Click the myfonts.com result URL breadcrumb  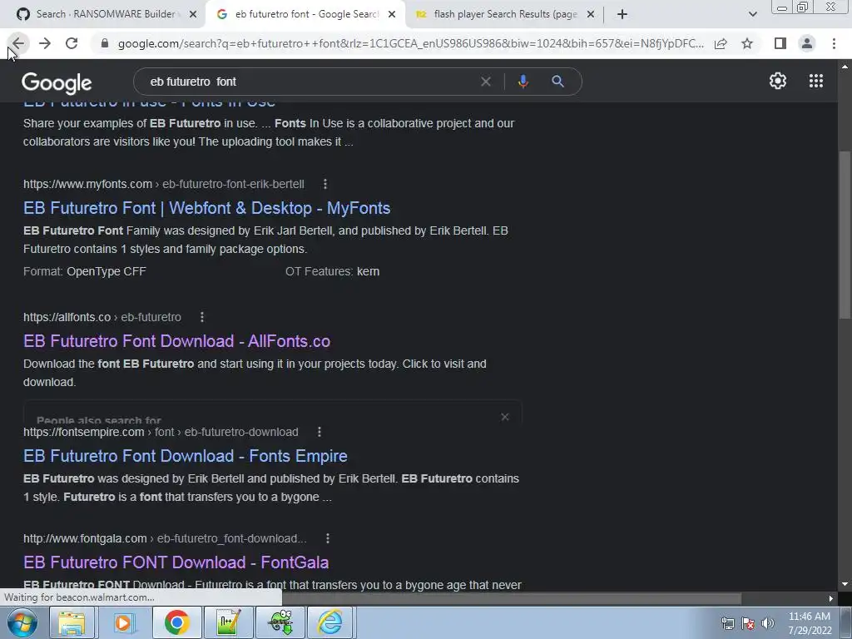pos(164,184)
